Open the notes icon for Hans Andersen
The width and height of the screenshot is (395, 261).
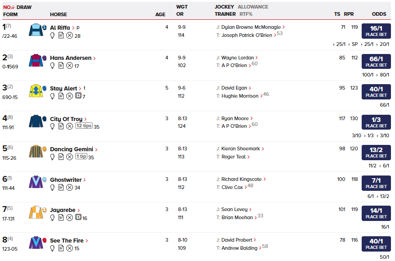[61, 66]
